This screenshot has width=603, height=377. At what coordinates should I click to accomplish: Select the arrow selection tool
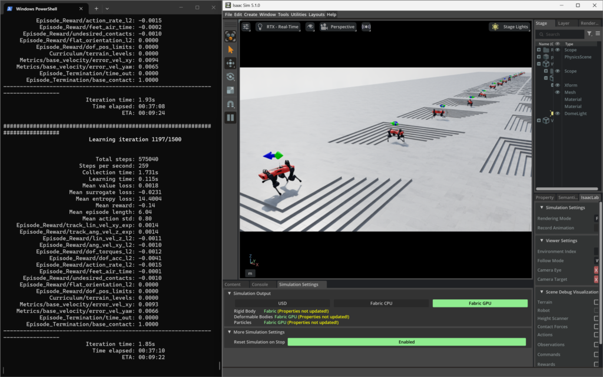(x=230, y=49)
